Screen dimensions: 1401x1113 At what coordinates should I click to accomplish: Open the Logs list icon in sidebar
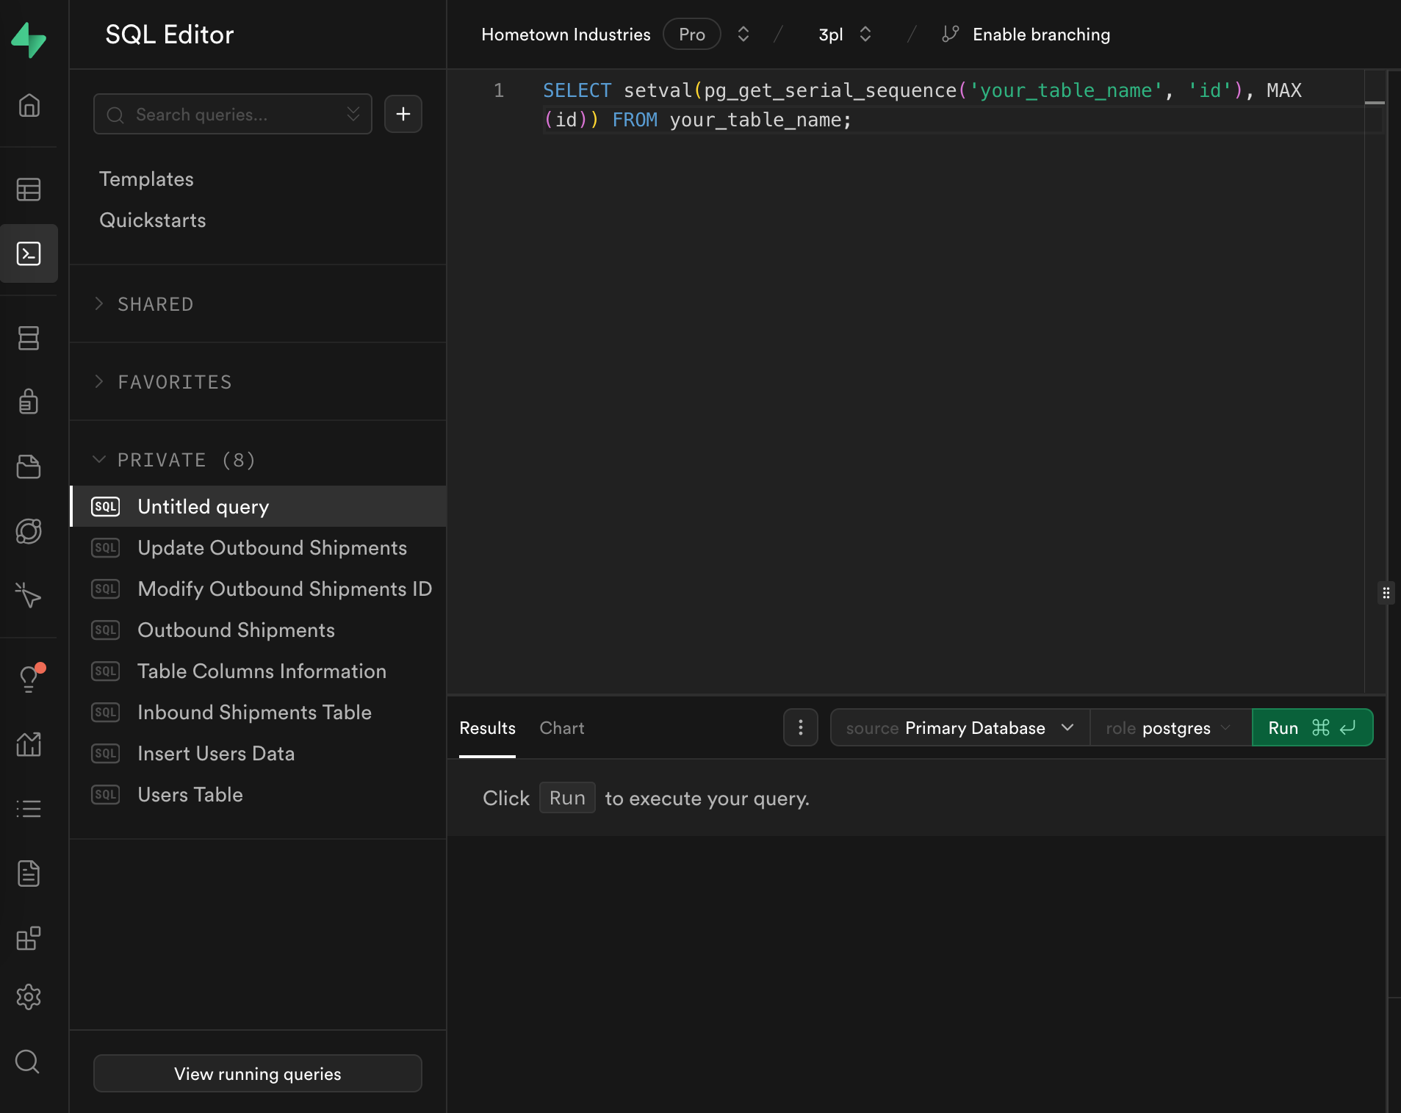[x=29, y=808]
